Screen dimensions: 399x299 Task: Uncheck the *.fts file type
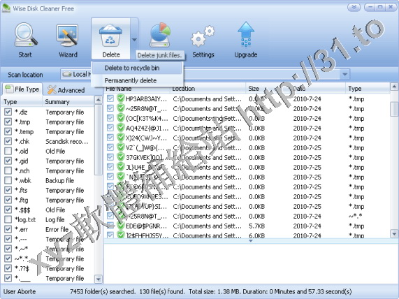tap(8, 190)
